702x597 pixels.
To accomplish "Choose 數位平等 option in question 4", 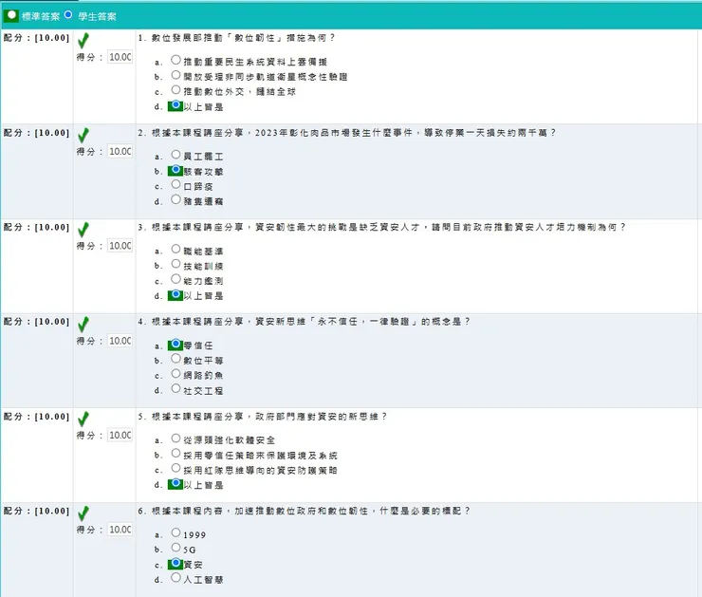I will 175,358.
